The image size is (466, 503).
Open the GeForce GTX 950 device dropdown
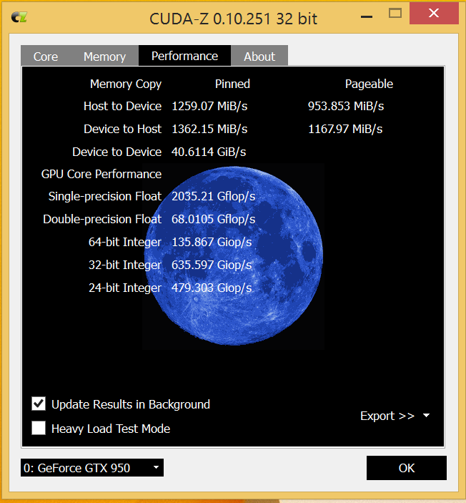point(92,468)
